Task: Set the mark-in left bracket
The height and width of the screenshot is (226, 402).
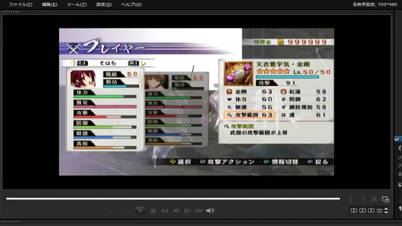Action: tap(351, 199)
